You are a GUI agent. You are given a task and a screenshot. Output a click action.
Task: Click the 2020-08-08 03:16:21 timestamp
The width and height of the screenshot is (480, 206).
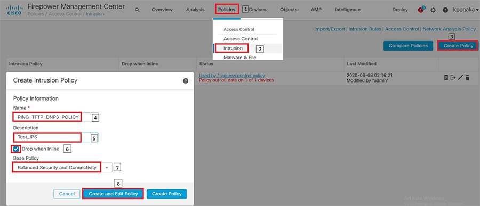[370, 75]
